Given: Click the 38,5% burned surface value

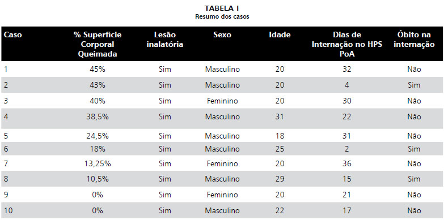Looking at the screenshot, I should click(98, 117).
